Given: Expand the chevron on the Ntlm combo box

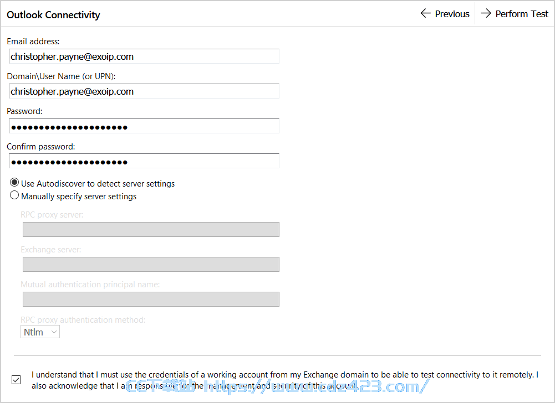Looking at the screenshot, I should pyautogui.click(x=54, y=332).
